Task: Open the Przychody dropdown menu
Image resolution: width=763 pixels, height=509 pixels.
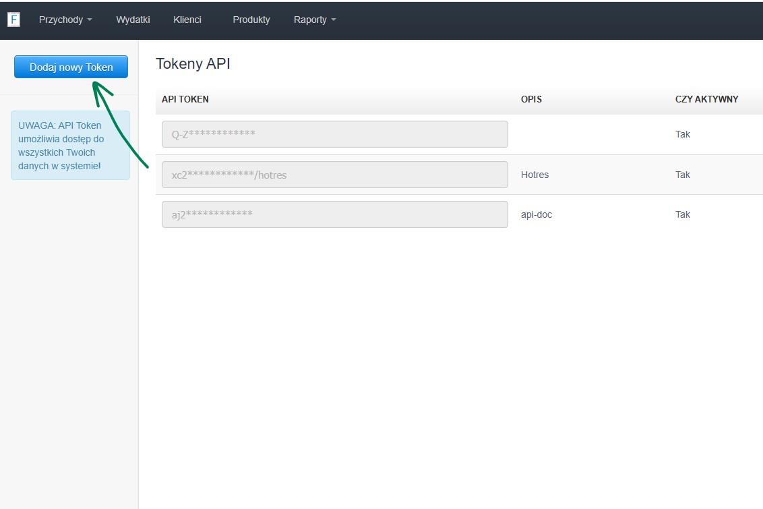Action: (65, 20)
